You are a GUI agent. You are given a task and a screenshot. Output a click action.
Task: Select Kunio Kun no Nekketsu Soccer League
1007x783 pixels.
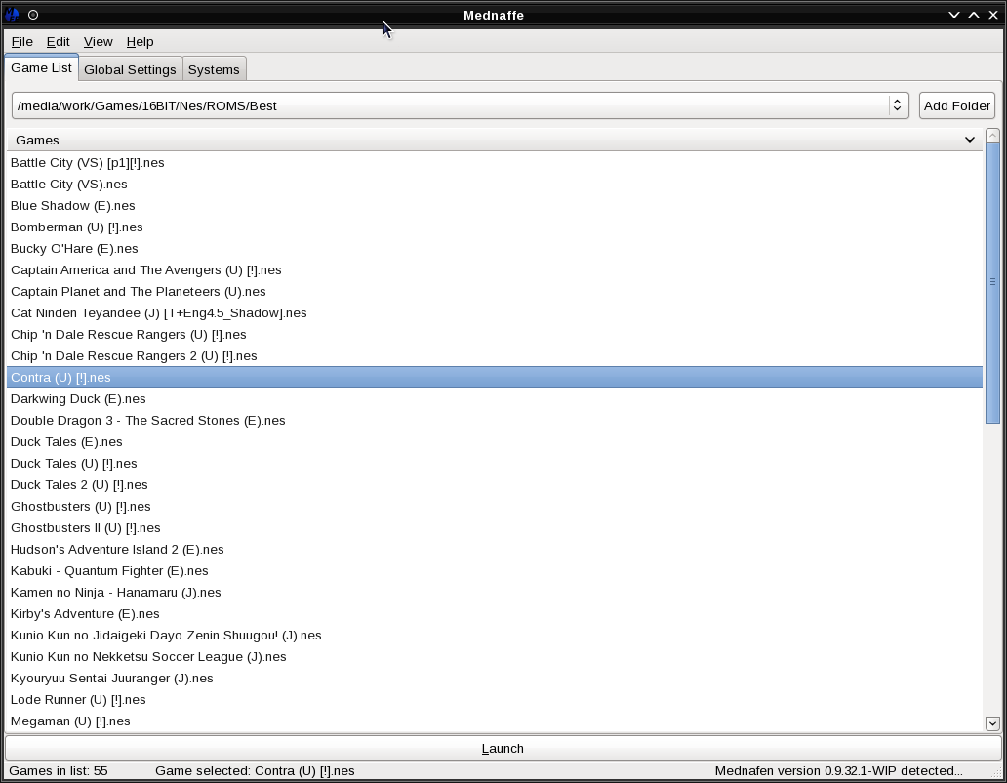coord(495,656)
